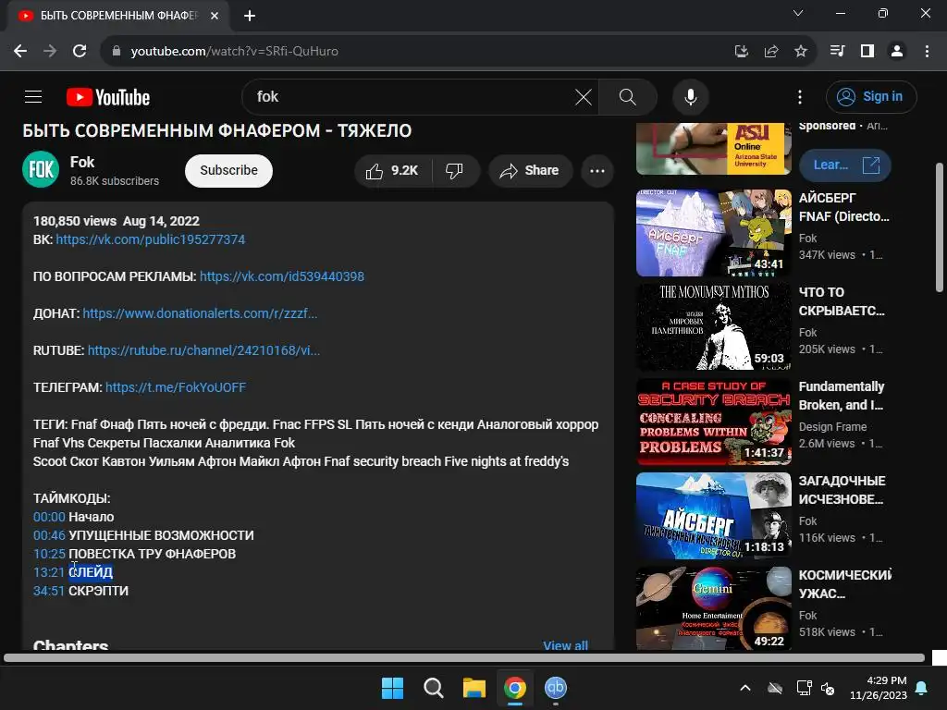Reload the page in Chrome

80,51
